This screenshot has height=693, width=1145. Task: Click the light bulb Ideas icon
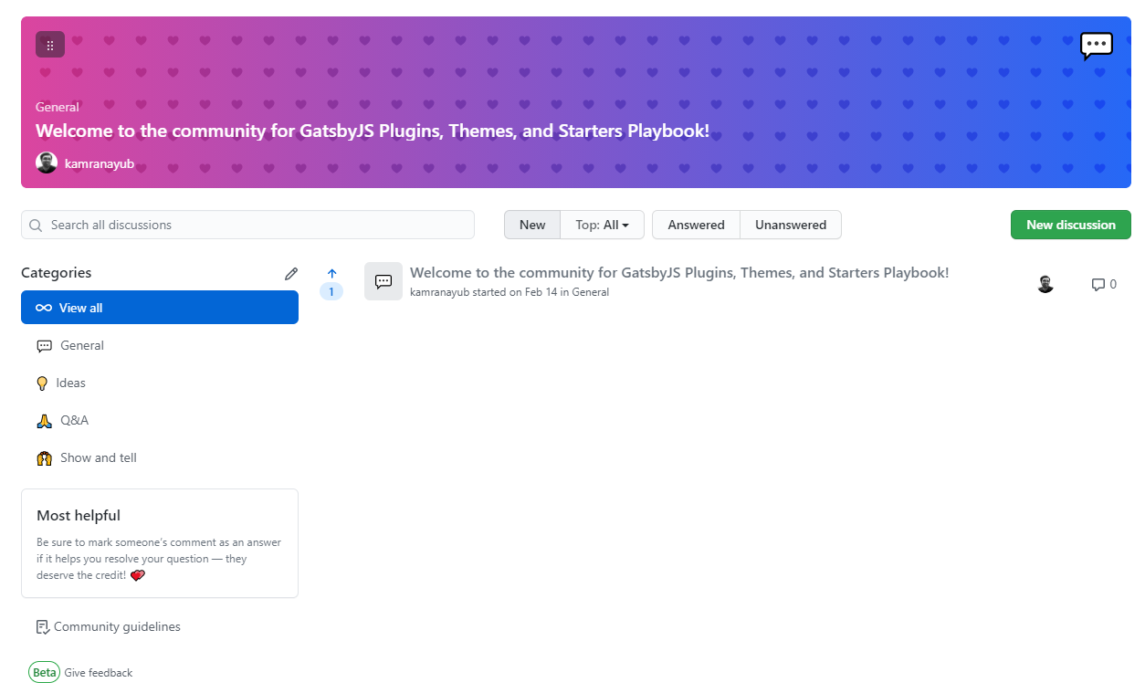point(42,383)
